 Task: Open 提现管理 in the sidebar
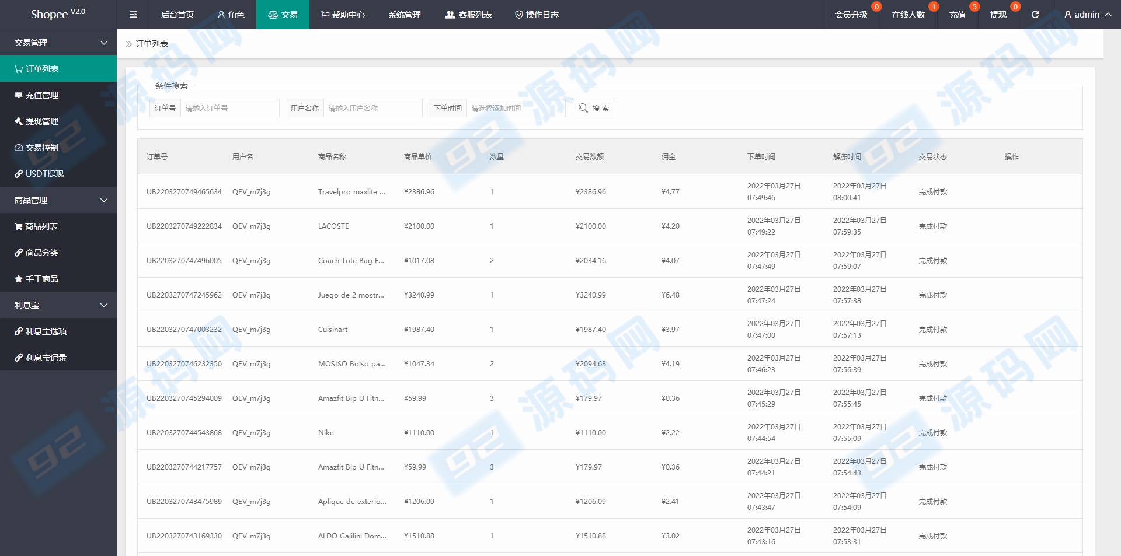(x=58, y=121)
